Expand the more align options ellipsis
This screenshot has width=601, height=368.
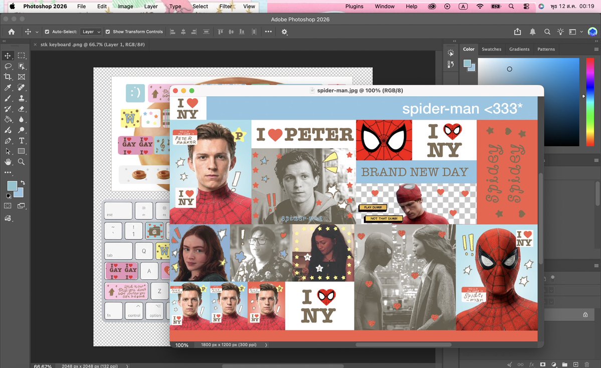(x=268, y=32)
